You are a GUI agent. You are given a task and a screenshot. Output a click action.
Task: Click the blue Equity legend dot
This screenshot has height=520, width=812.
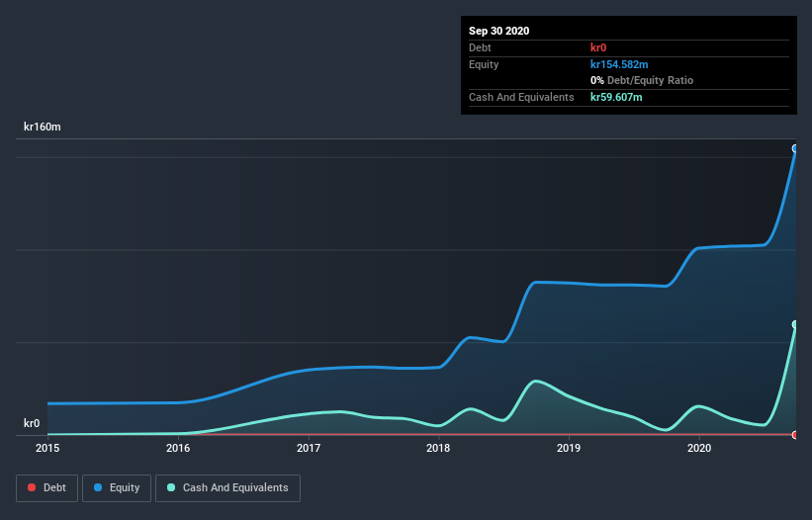[x=98, y=487]
